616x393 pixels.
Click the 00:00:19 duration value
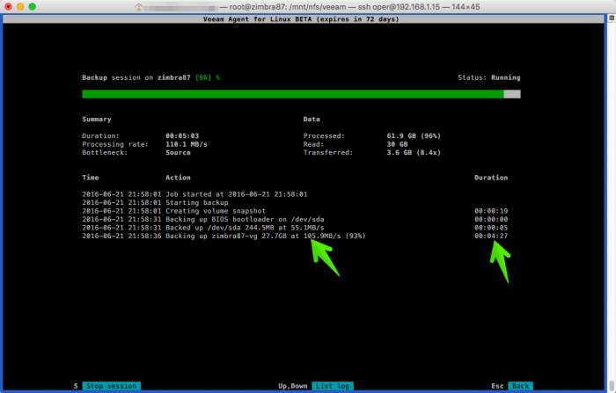(x=491, y=211)
